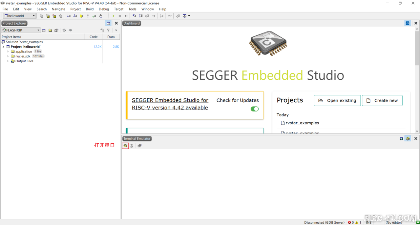Screen dimensions: 420x225
Task: Open the Debug menu
Action: (104, 9)
